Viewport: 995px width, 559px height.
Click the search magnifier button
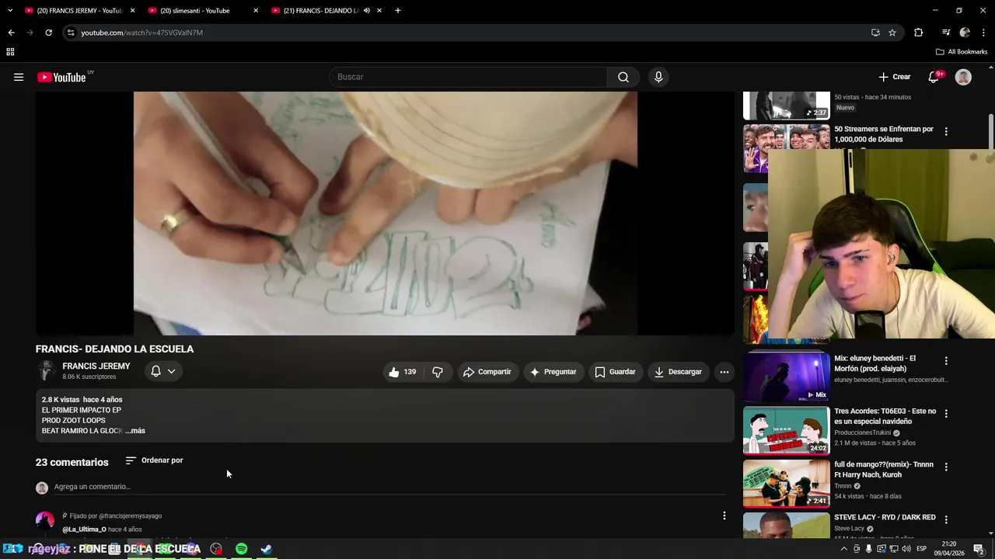click(623, 77)
